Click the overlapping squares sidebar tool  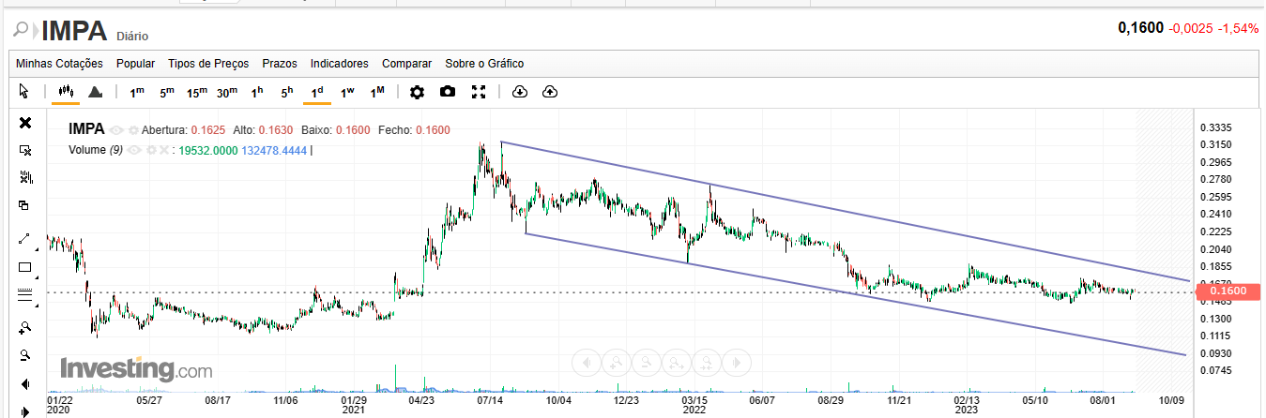(25, 205)
